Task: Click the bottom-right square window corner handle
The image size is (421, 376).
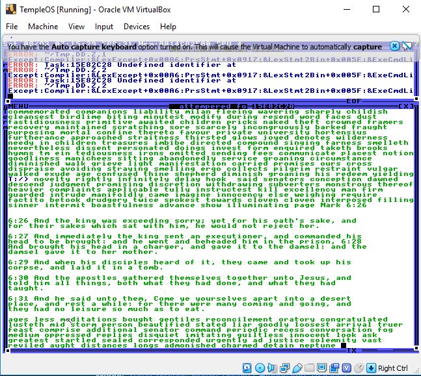Action: pyautogui.click(x=416, y=348)
